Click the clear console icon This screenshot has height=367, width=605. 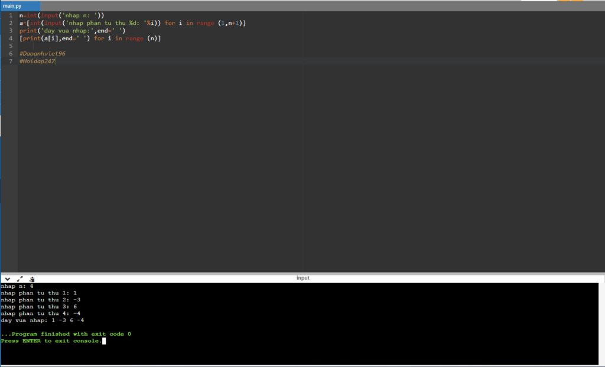click(x=32, y=278)
